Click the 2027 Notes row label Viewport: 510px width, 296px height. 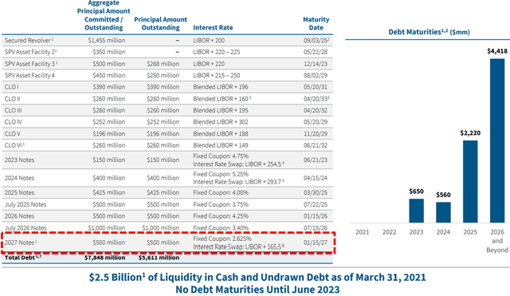[21, 243]
